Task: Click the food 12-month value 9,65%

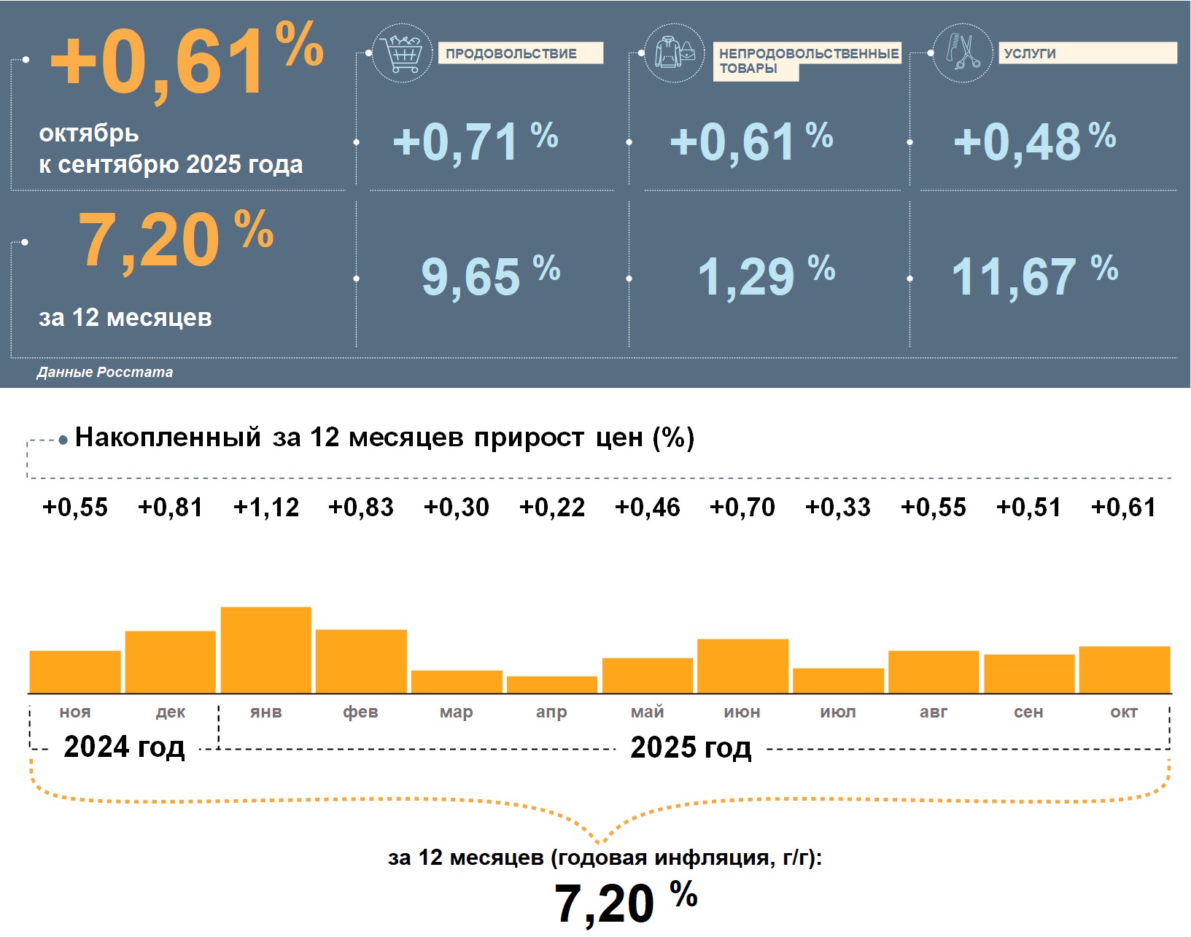Action: click(x=489, y=276)
